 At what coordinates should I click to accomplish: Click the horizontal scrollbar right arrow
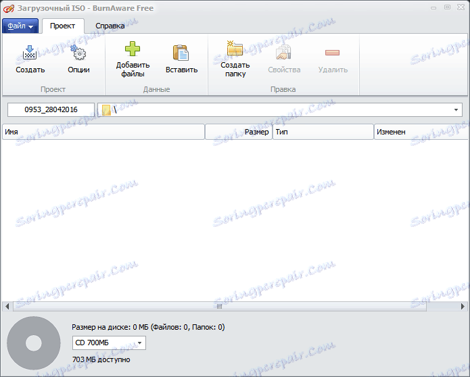tap(463, 306)
